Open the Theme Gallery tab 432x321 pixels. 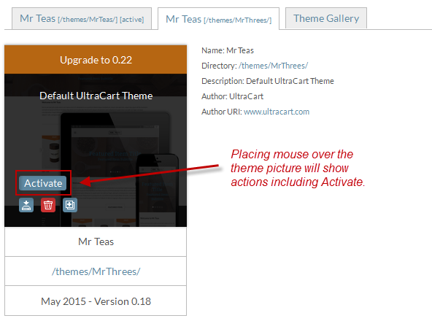[326, 18]
